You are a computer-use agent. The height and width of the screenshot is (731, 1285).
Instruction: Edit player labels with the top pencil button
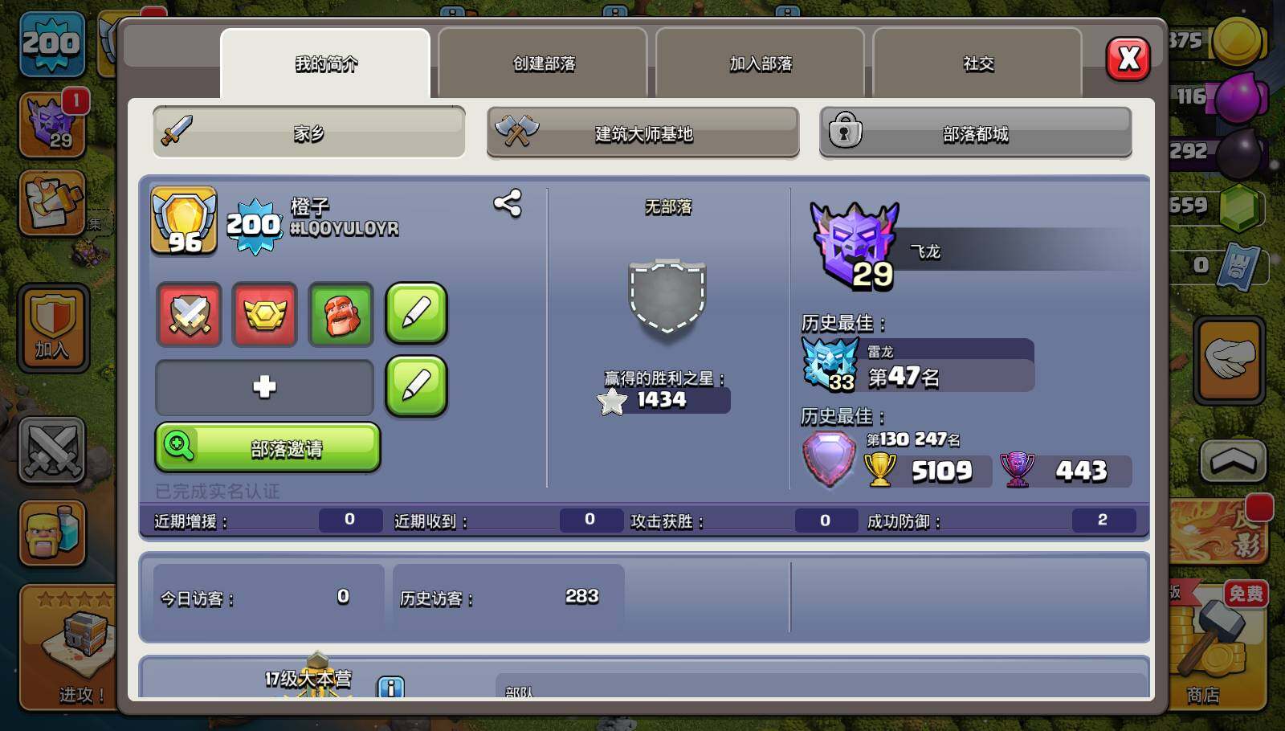tap(416, 313)
